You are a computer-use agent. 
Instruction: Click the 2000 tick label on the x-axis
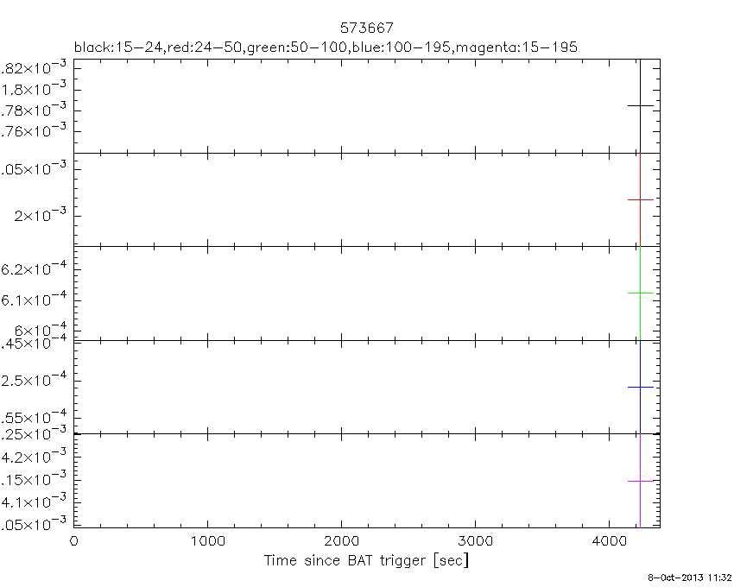[341, 542]
